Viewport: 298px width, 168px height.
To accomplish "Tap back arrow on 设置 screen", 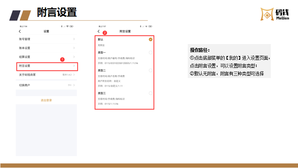I will click(x=20, y=31).
